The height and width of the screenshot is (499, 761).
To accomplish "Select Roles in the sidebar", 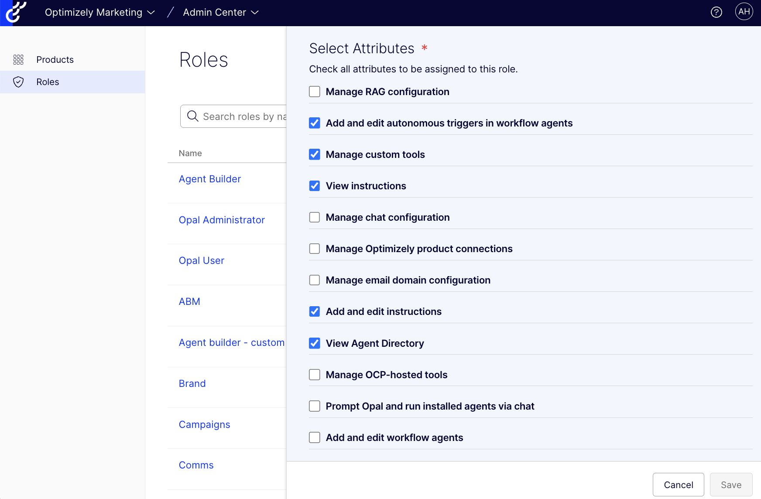I will point(48,82).
